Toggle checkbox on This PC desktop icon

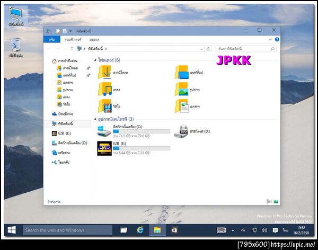click(x=11, y=8)
